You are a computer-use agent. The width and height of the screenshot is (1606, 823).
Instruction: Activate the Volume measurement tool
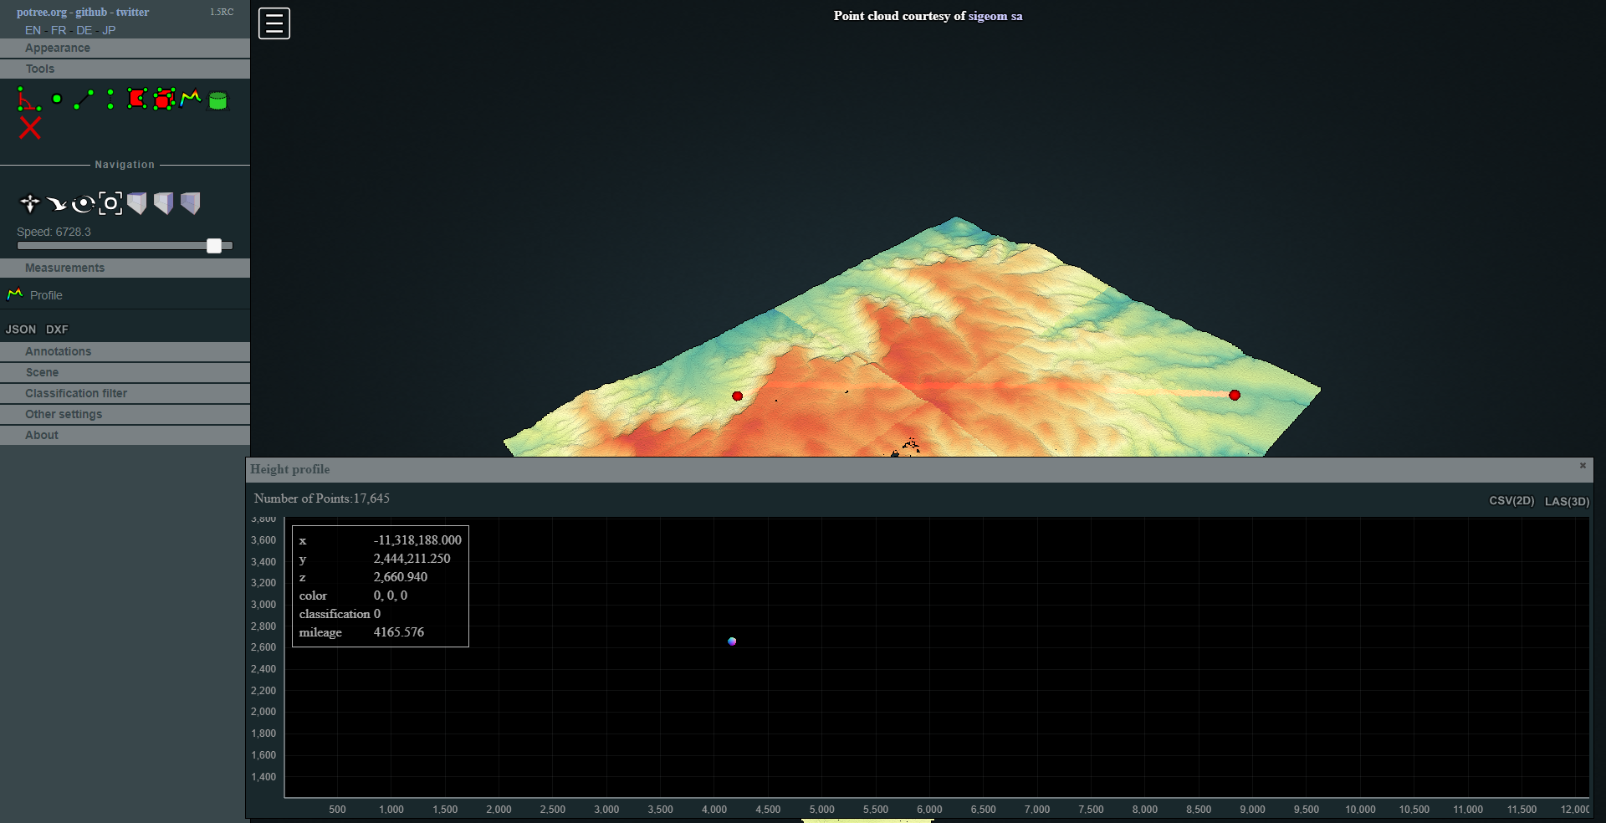click(164, 99)
